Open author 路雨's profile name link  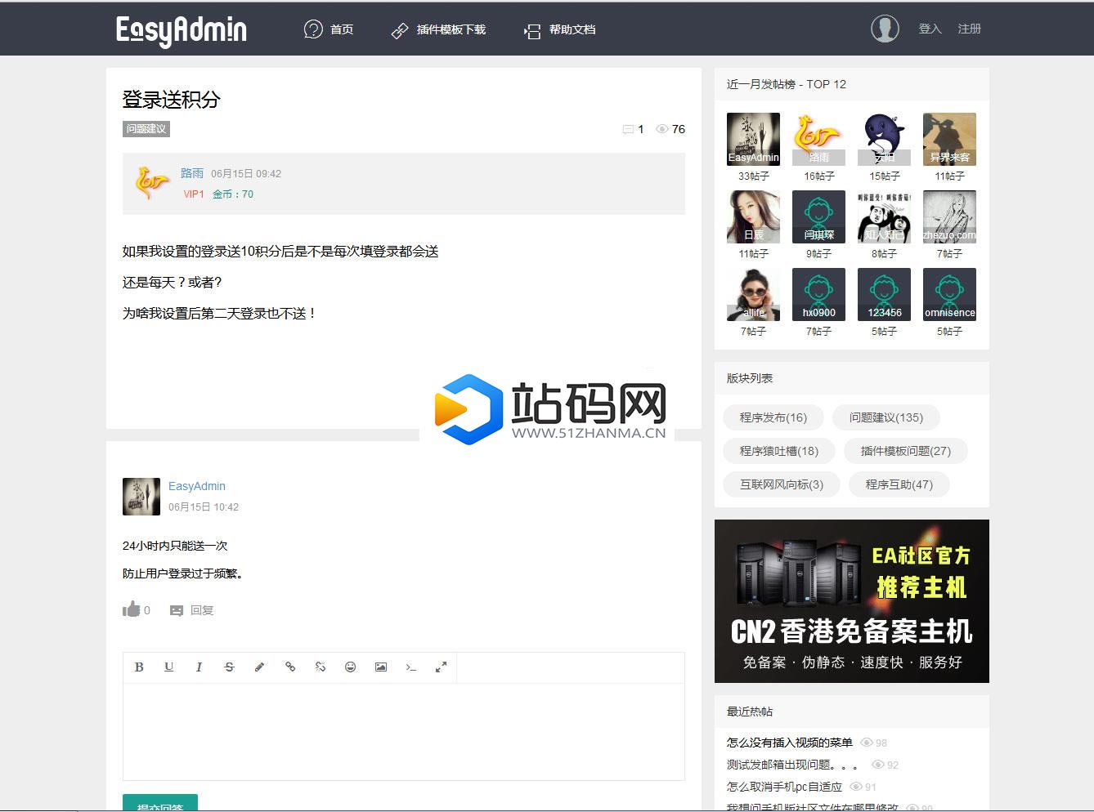point(192,173)
